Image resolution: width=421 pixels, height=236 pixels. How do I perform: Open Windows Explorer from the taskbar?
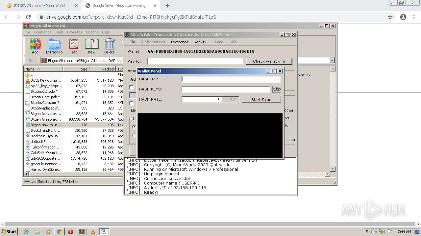[x=37, y=232]
